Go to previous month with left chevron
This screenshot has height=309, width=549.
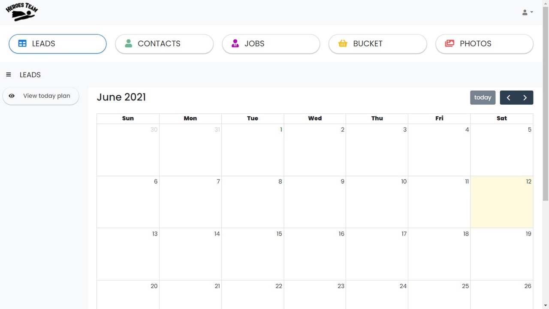point(508,97)
